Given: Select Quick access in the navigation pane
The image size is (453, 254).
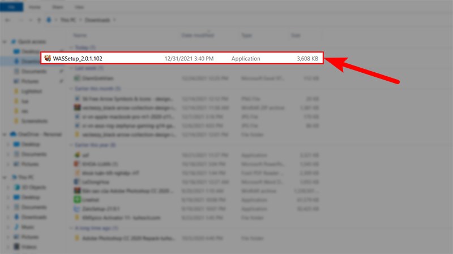Looking at the screenshot, I should click(x=32, y=42).
